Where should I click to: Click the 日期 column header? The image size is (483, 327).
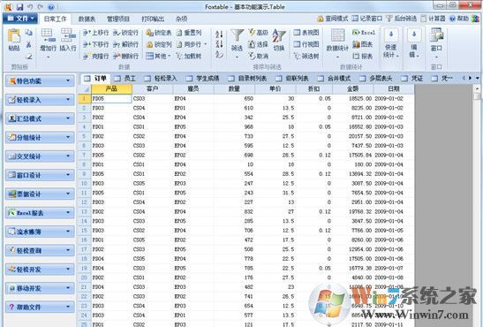point(394,89)
